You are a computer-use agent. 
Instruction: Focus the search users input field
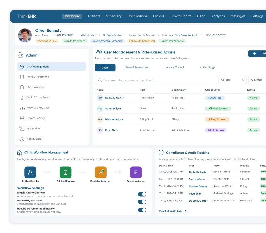156,80
